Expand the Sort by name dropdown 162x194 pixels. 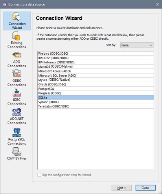coord(137,45)
